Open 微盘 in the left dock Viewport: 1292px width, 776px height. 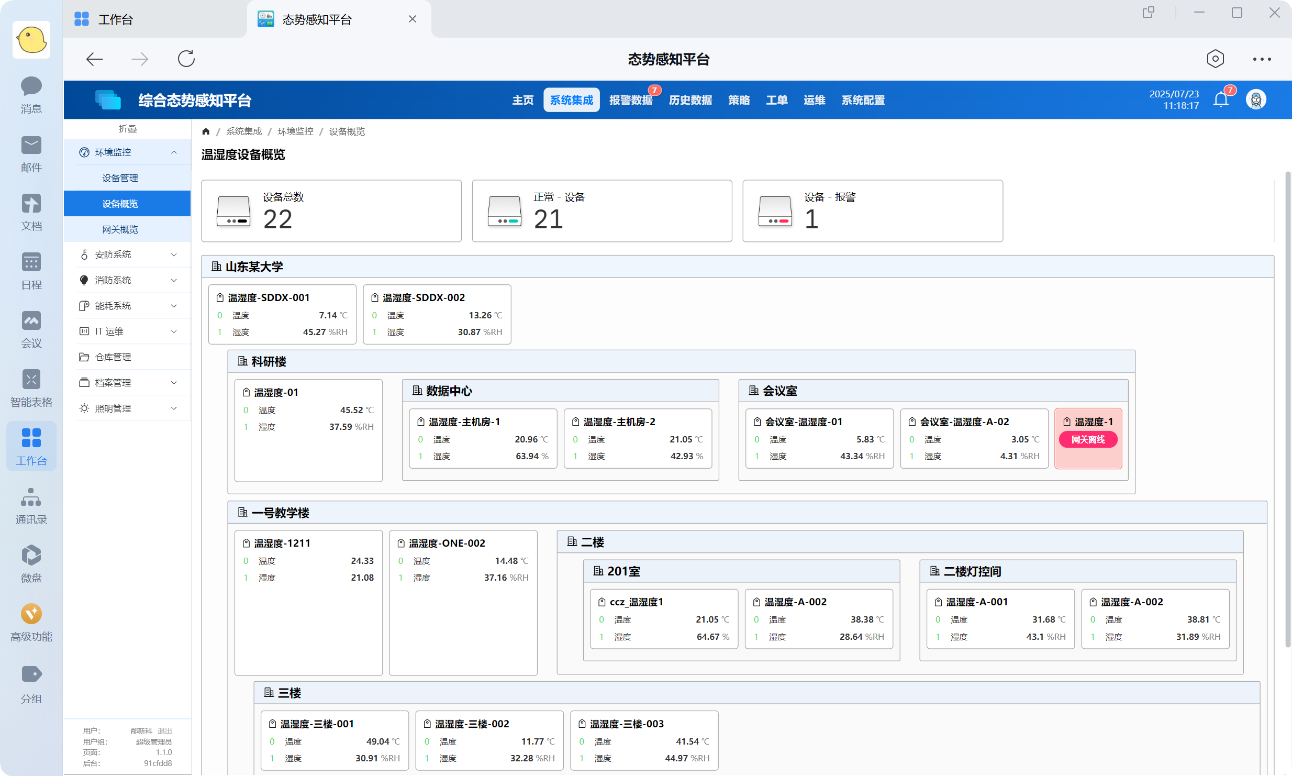pyautogui.click(x=31, y=563)
